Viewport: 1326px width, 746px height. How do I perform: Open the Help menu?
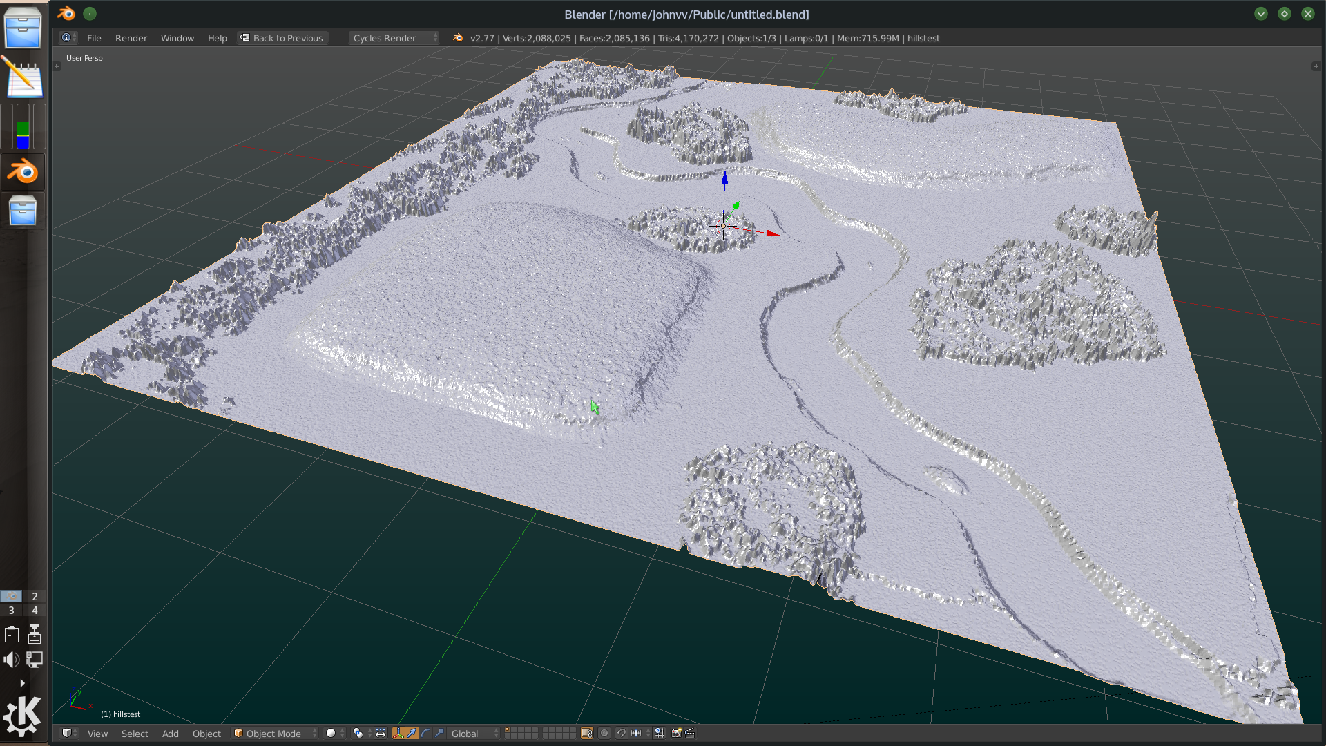[x=218, y=38]
